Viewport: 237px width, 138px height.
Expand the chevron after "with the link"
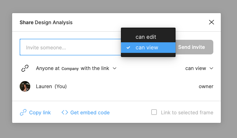(114, 68)
